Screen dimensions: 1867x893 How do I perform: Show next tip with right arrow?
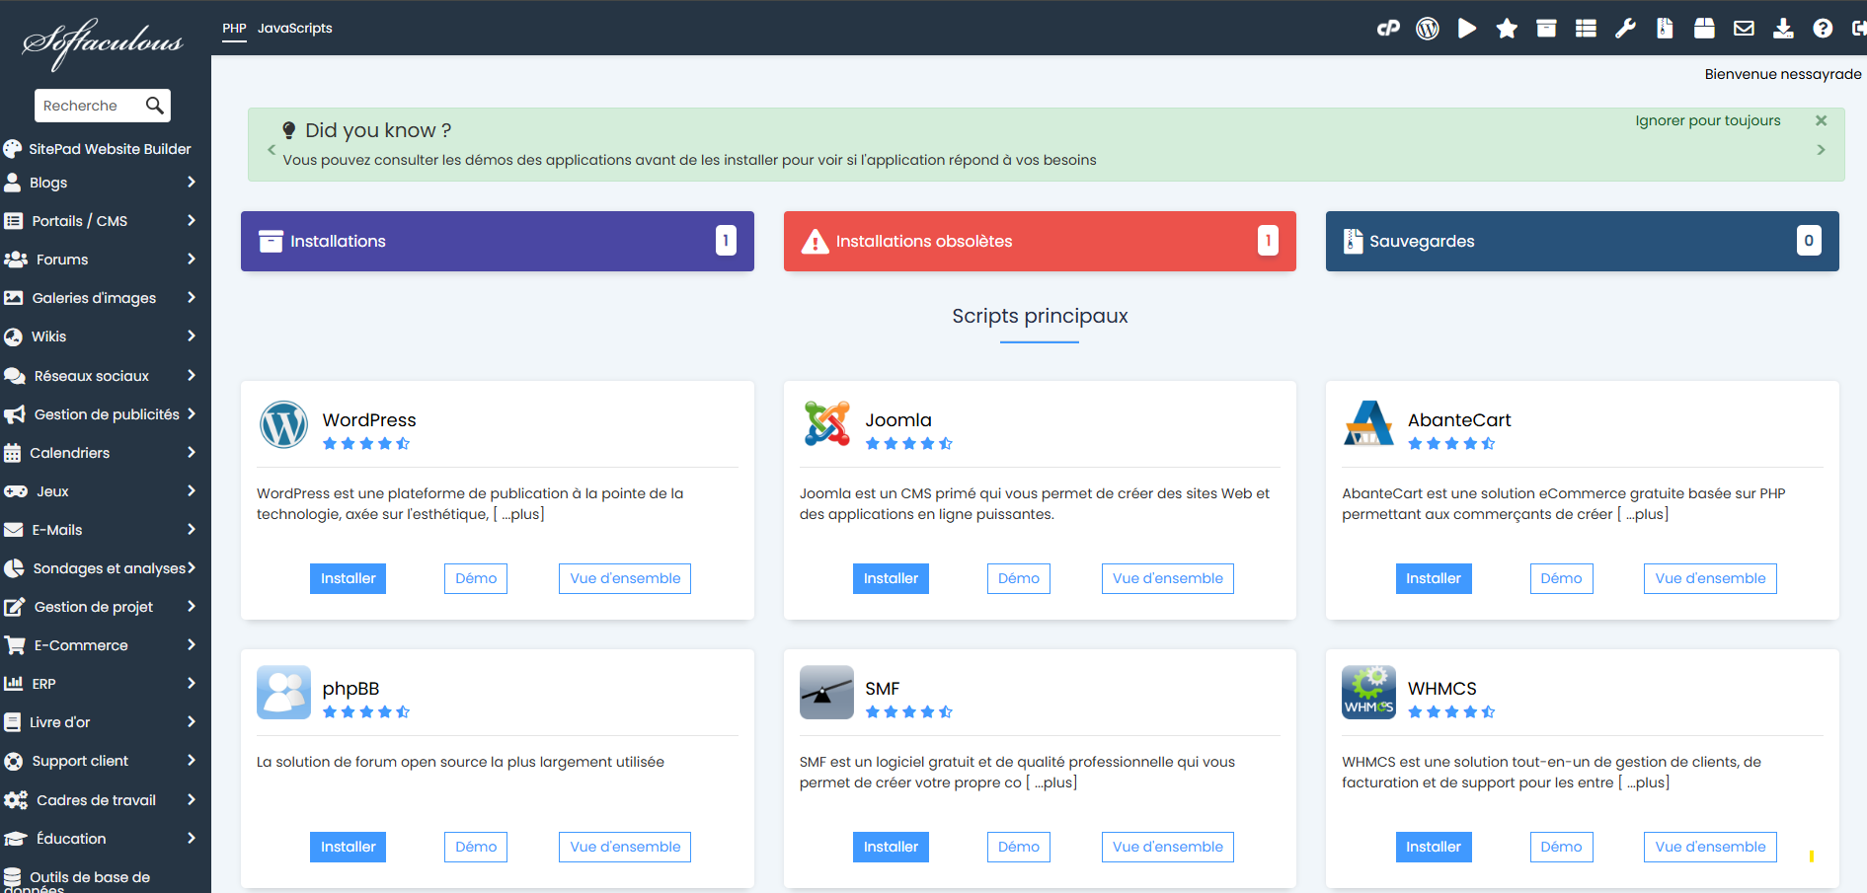(x=1822, y=150)
